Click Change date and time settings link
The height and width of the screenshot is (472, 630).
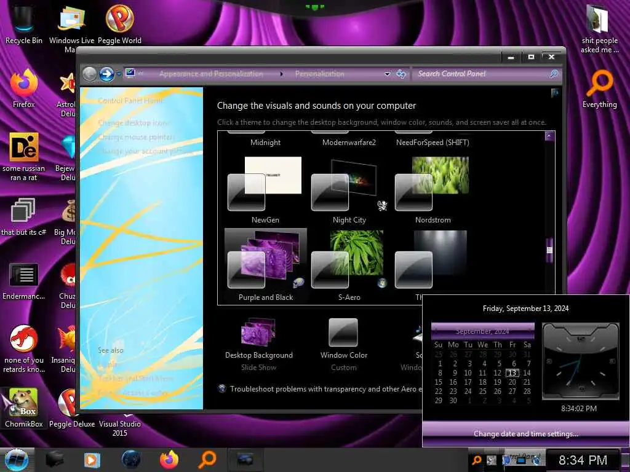point(525,434)
